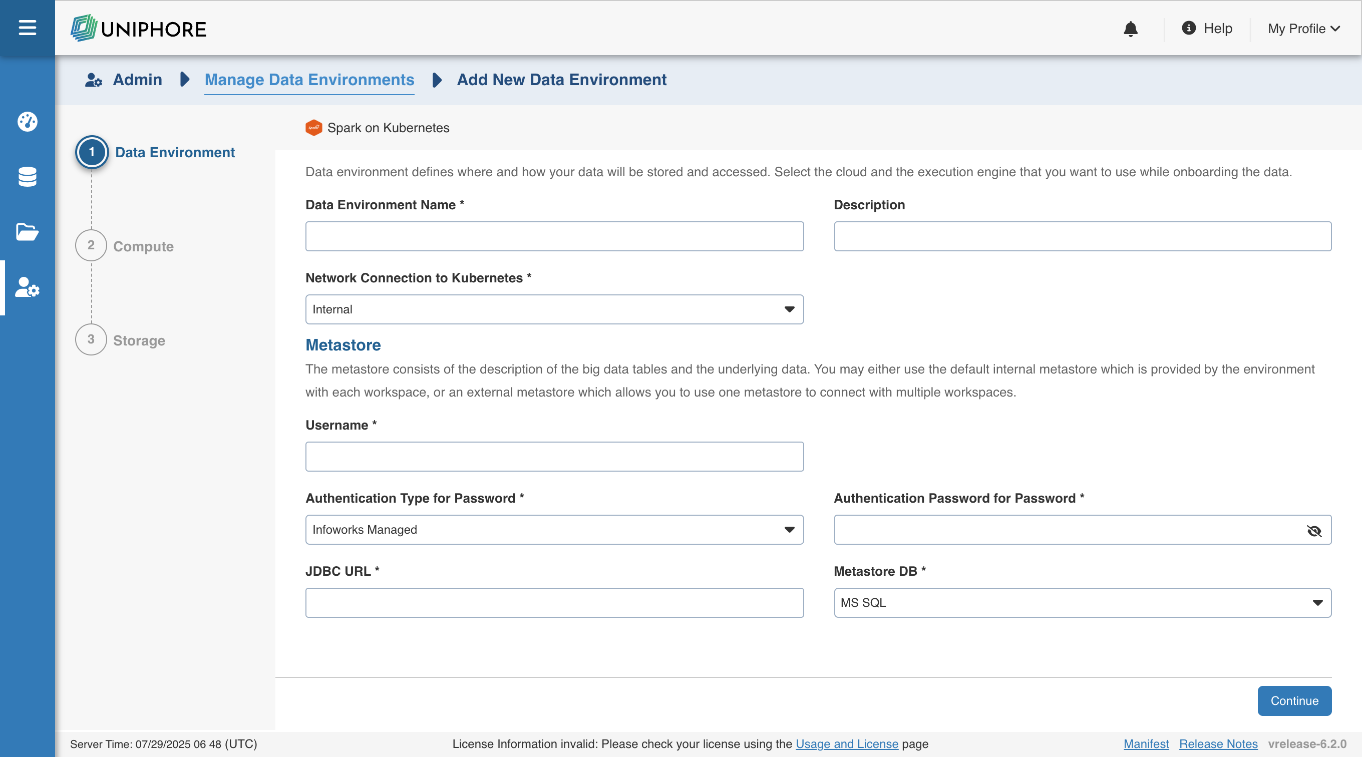Click Add New Data Environment breadcrumb
The image size is (1362, 757).
tap(561, 80)
